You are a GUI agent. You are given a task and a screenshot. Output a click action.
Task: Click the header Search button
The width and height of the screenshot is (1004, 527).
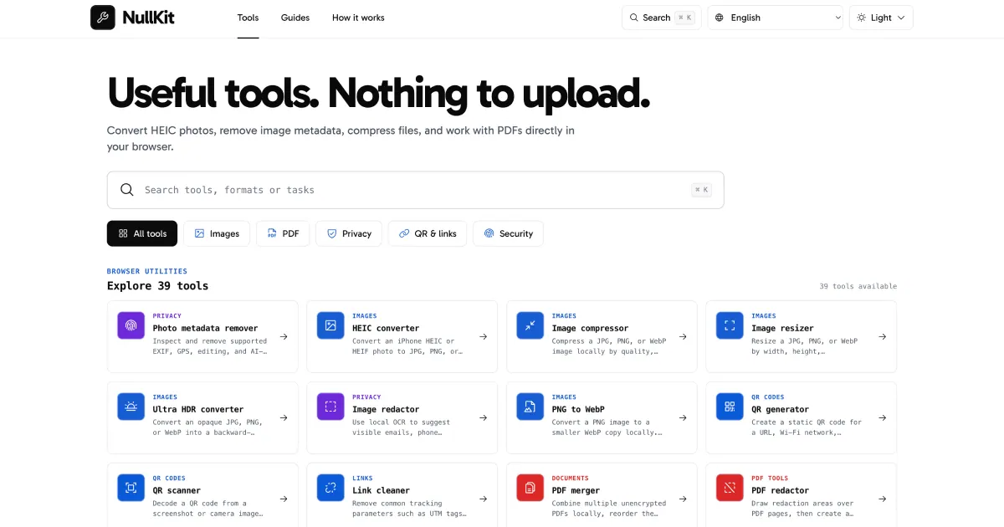pyautogui.click(x=661, y=18)
